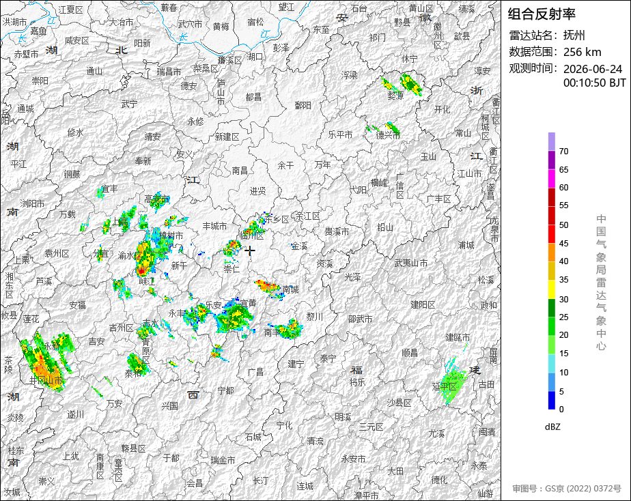The width and height of the screenshot is (631, 501).
Task: Click the 南昌 label on the map
Action: point(240,171)
